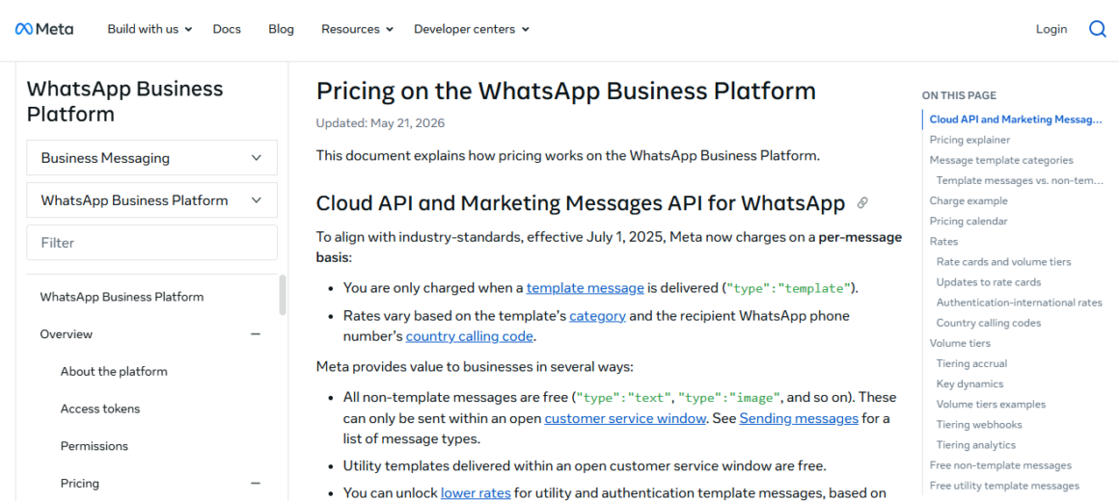The width and height of the screenshot is (1119, 501).
Task: Jump to Tiering webhooks section
Action: point(979,424)
